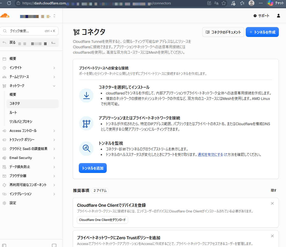Image resolution: width=286 pixels, height=247 pixels.
Task: Click the 2 アイテム count badge
Action: (100, 190)
